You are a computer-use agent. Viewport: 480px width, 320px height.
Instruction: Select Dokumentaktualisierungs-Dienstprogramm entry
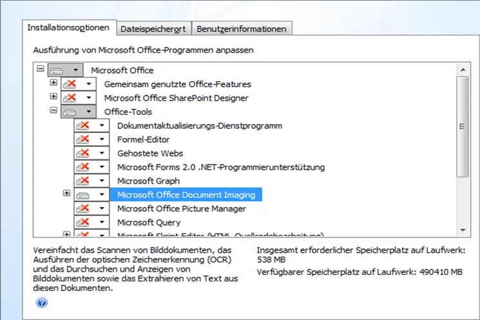(200, 125)
